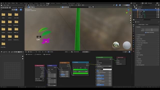Click the Texture Coordinate object eyedropper icon

pyautogui.click(x=43, y=79)
